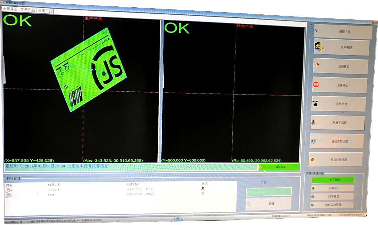The height and width of the screenshot is (225, 378).
Task: Switch to the 全景界面 tab
Action: [x=10, y=9]
